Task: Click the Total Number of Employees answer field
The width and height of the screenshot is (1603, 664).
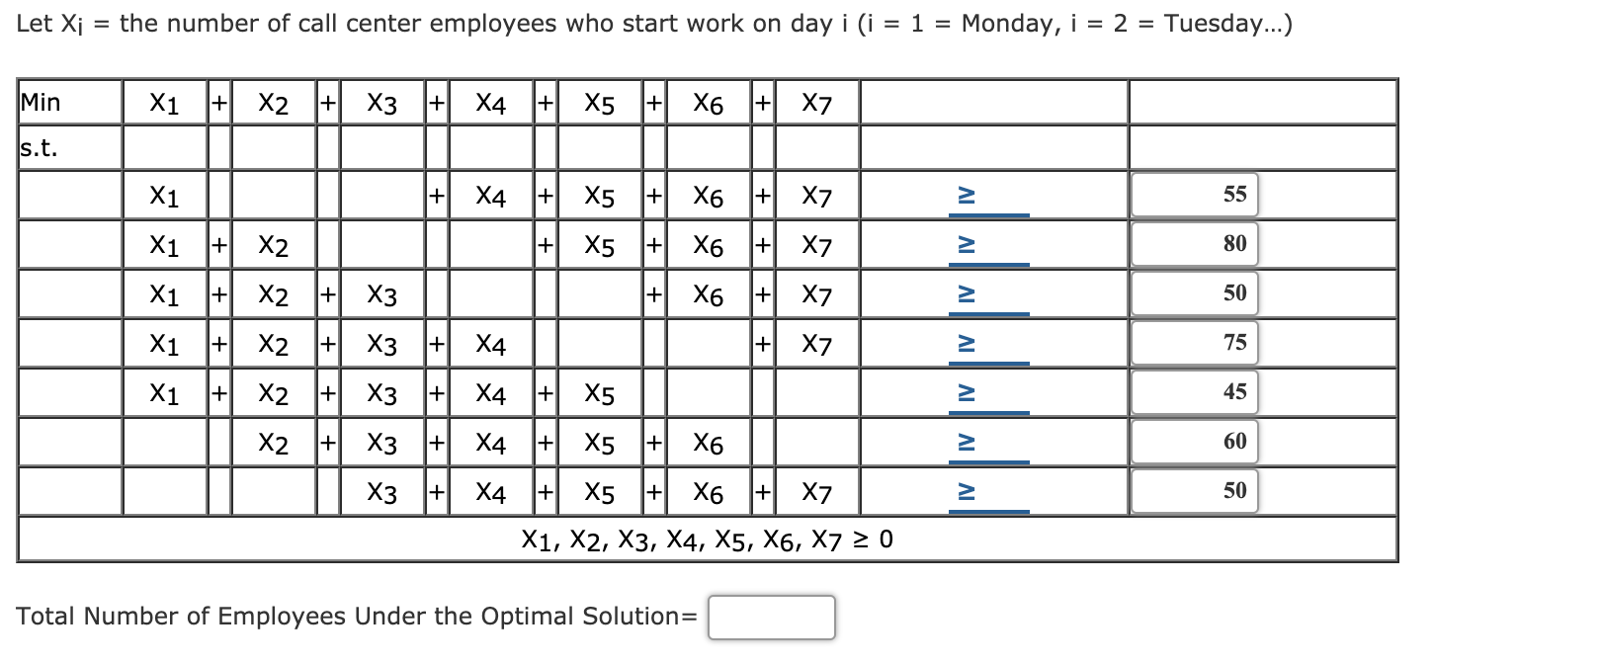Action: (771, 616)
